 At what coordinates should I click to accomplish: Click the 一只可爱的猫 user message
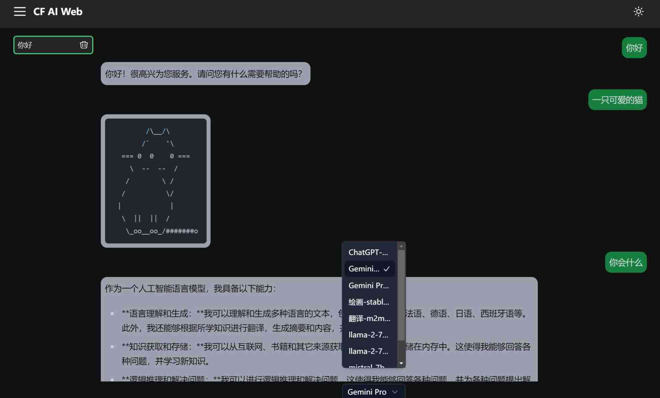click(x=617, y=100)
